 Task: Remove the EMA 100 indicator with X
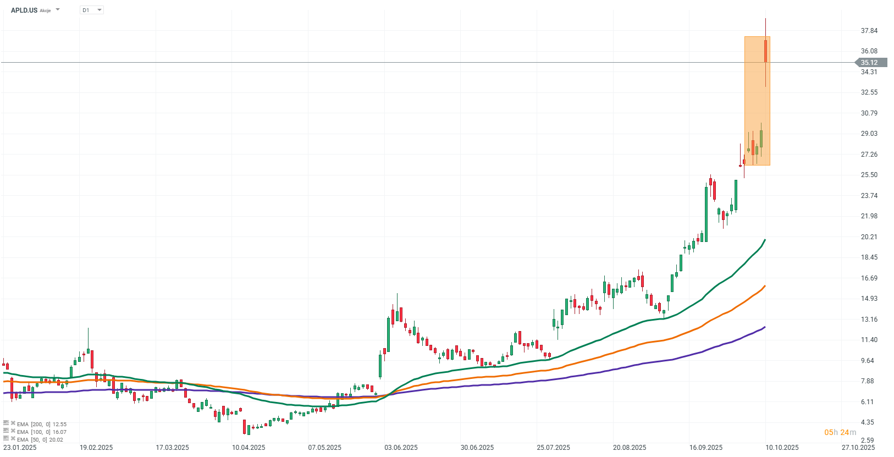13,431
